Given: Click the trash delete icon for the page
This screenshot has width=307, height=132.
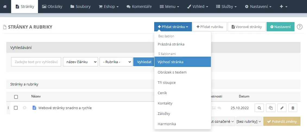Looking at the screenshot, I should click(293, 108).
